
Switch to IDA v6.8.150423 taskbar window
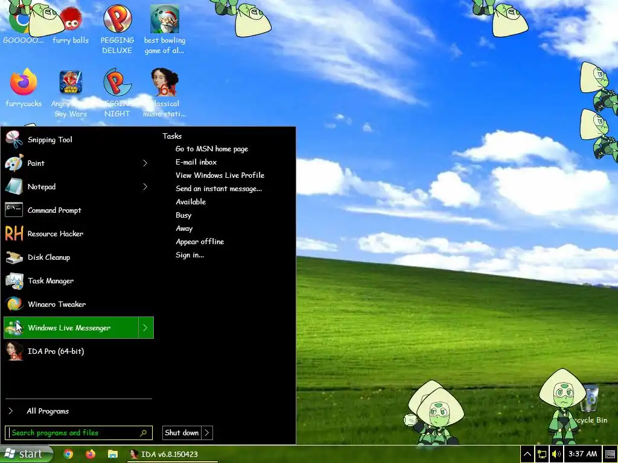[x=172, y=454]
